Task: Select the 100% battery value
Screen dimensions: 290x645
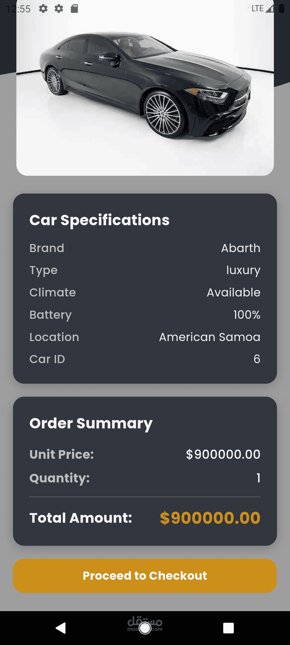Action: tap(247, 315)
